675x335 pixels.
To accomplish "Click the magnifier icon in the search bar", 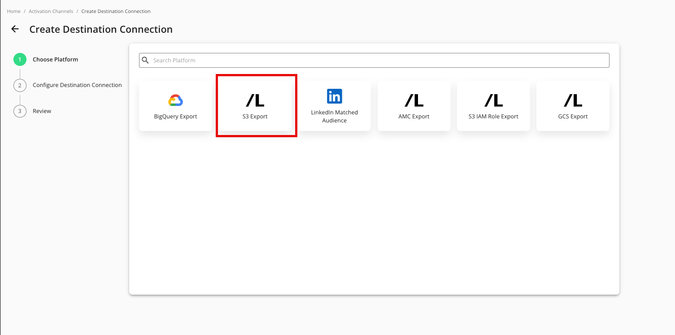I will [x=145, y=60].
